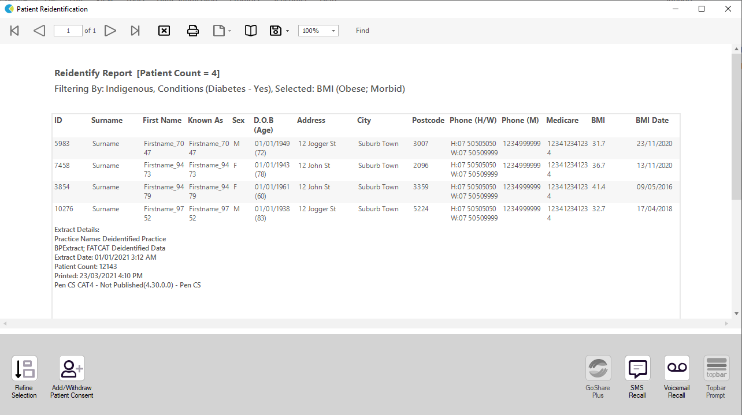Click postcode 3359

[x=421, y=187]
